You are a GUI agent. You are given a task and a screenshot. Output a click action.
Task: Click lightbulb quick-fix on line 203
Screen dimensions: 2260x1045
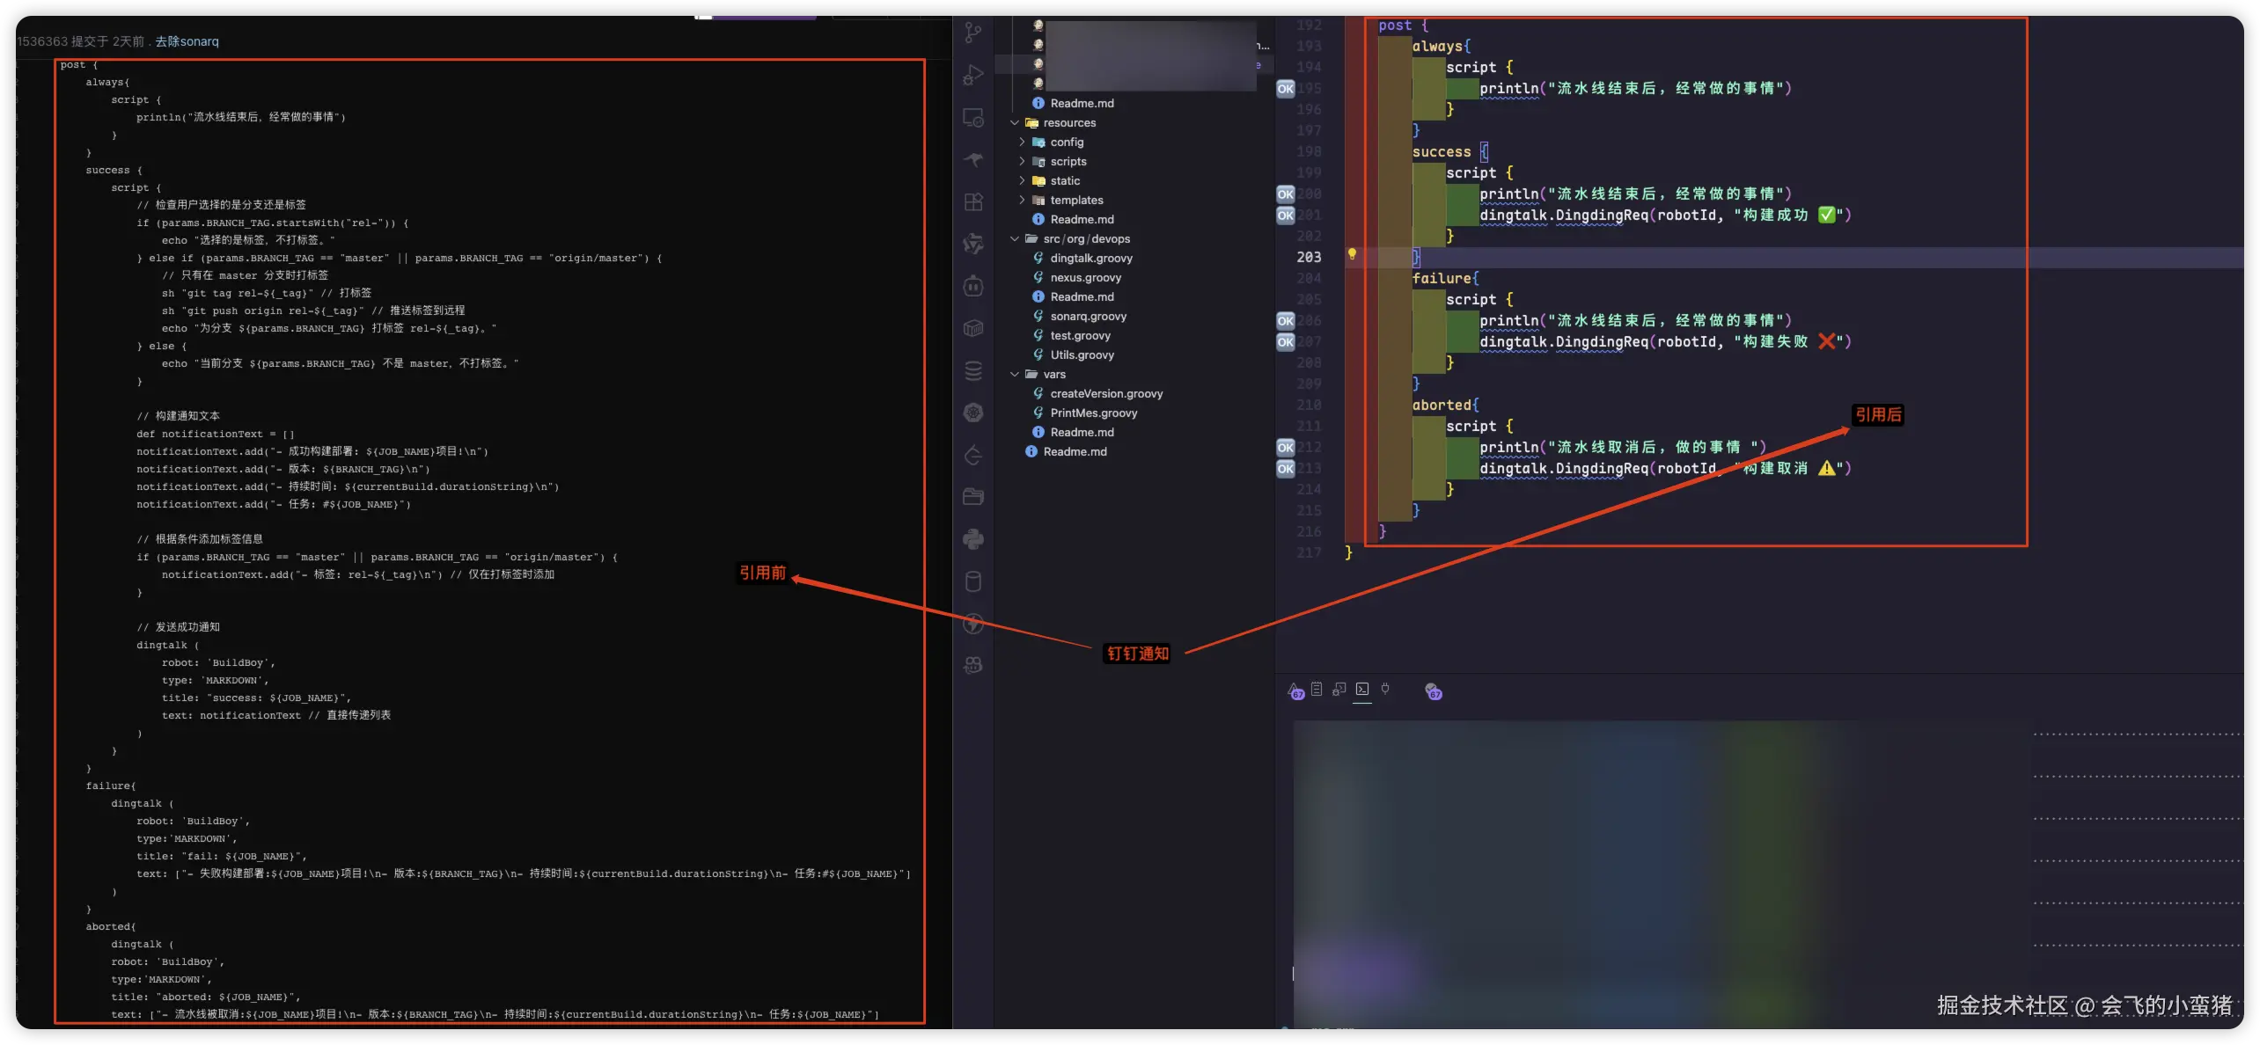tap(1352, 255)
